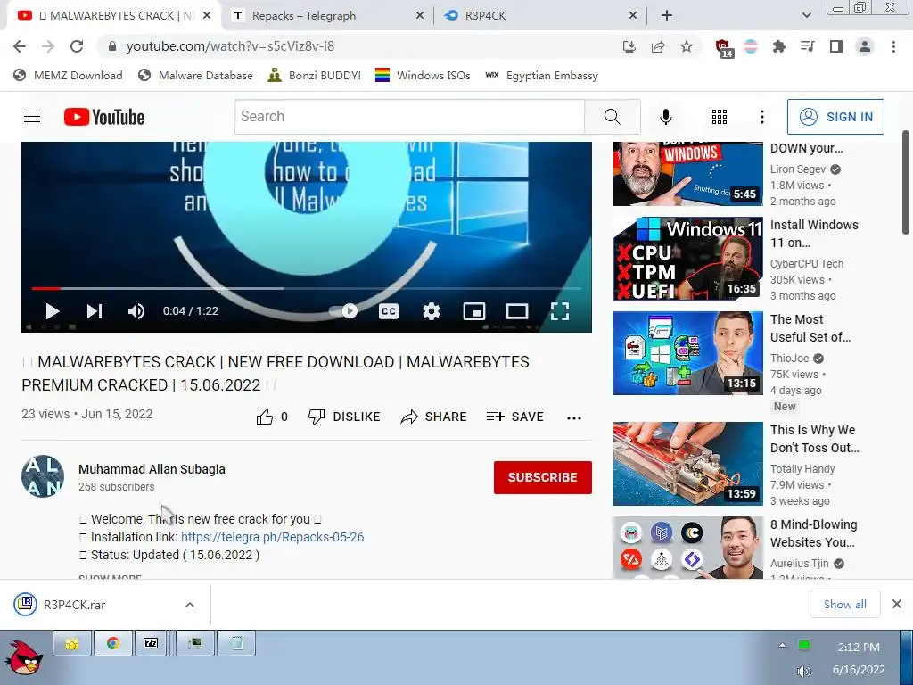Open the tab search chevron

806,16
